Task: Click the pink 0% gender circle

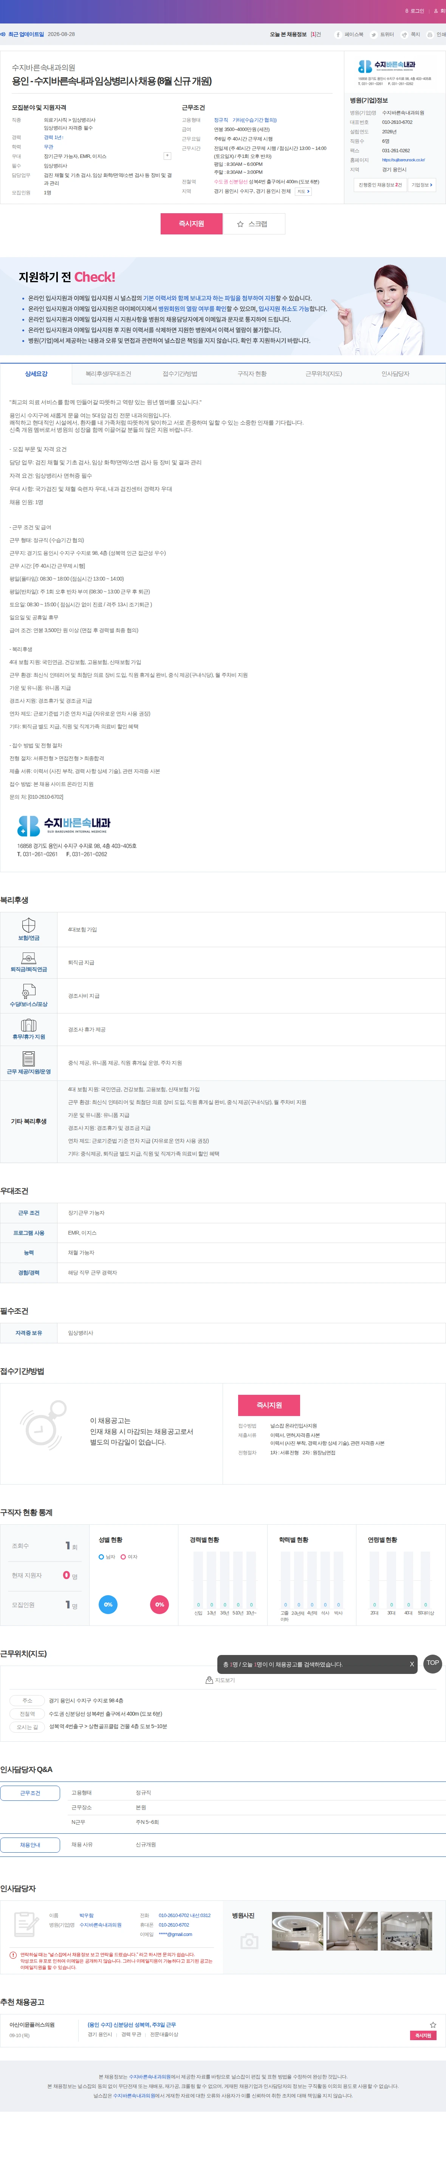Action: [x=160, y=1604]
